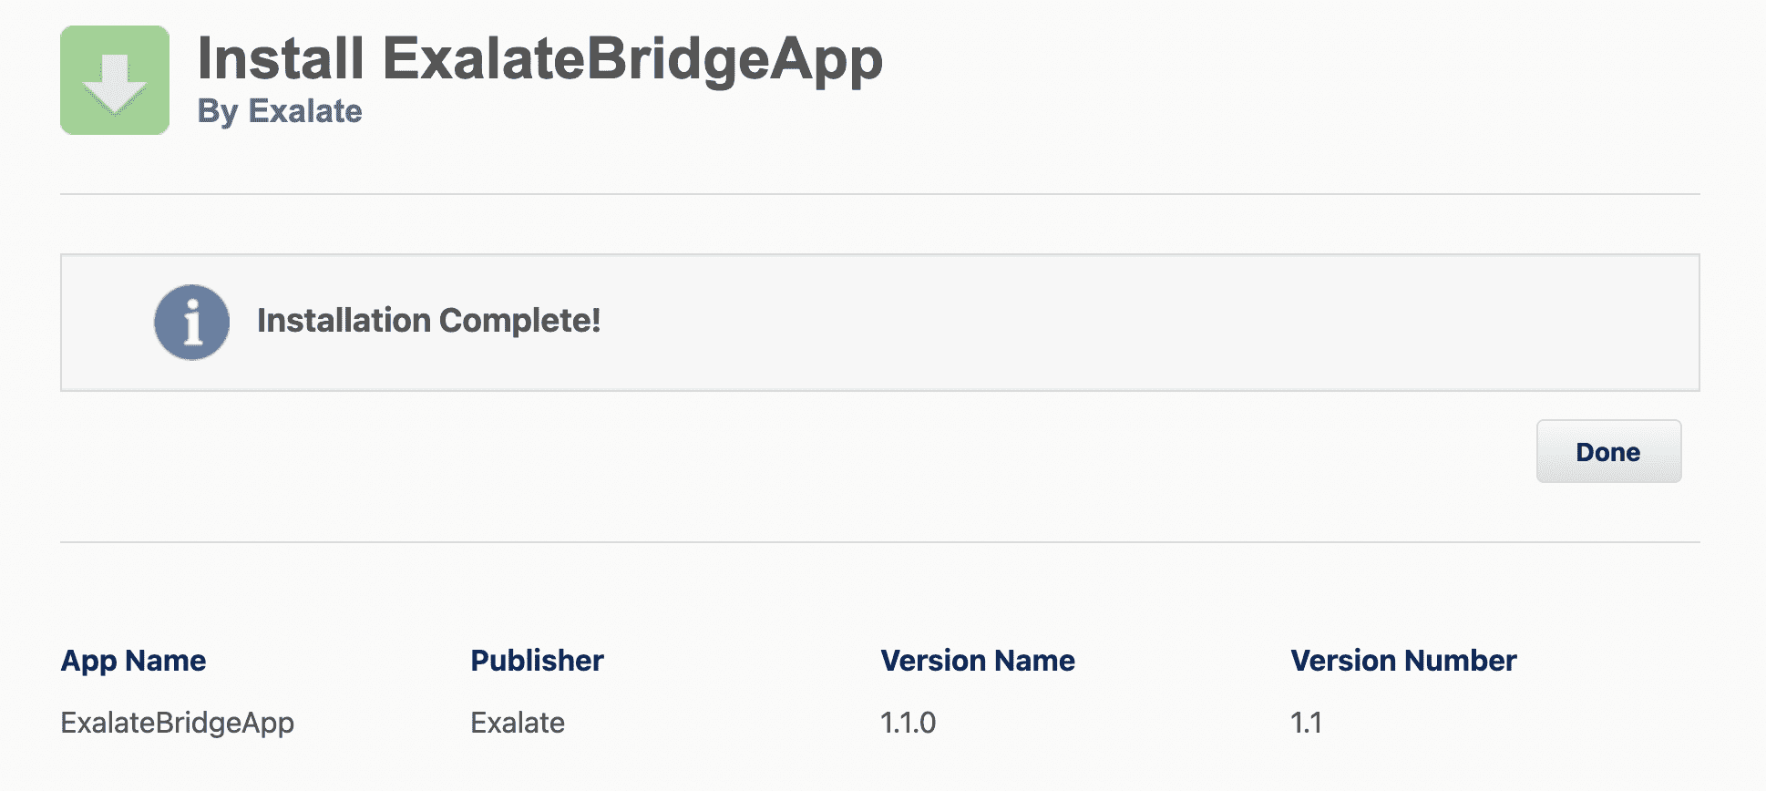Click the Publisher column header
Viewport: 1766px width, 791px height.
click(536, 660)
